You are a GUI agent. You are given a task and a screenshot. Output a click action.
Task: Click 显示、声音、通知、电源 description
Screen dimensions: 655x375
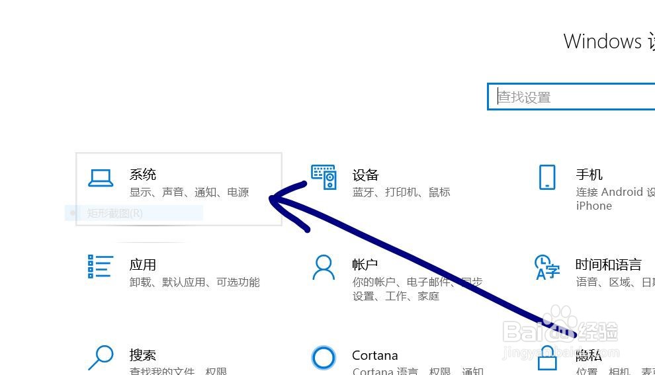[x=189, y=192]
